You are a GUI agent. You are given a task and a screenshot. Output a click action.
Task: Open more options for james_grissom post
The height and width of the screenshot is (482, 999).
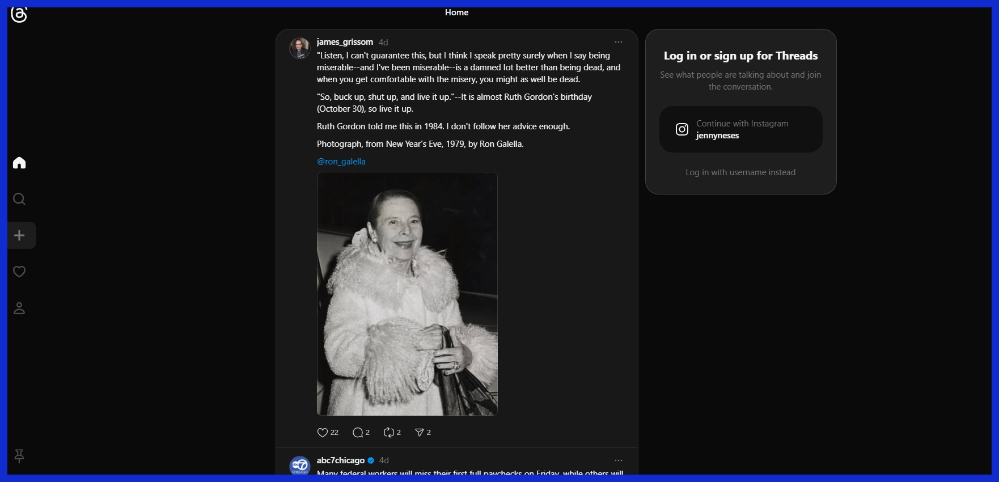click(x=619, y=42)
